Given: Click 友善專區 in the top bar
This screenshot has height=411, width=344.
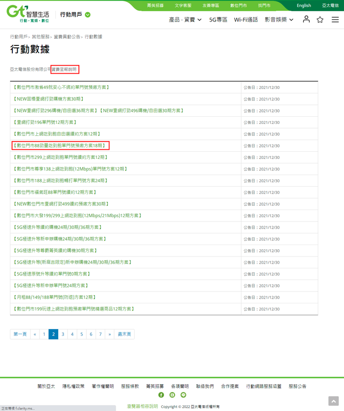Looking at the screenshot, I should [211, 6].
